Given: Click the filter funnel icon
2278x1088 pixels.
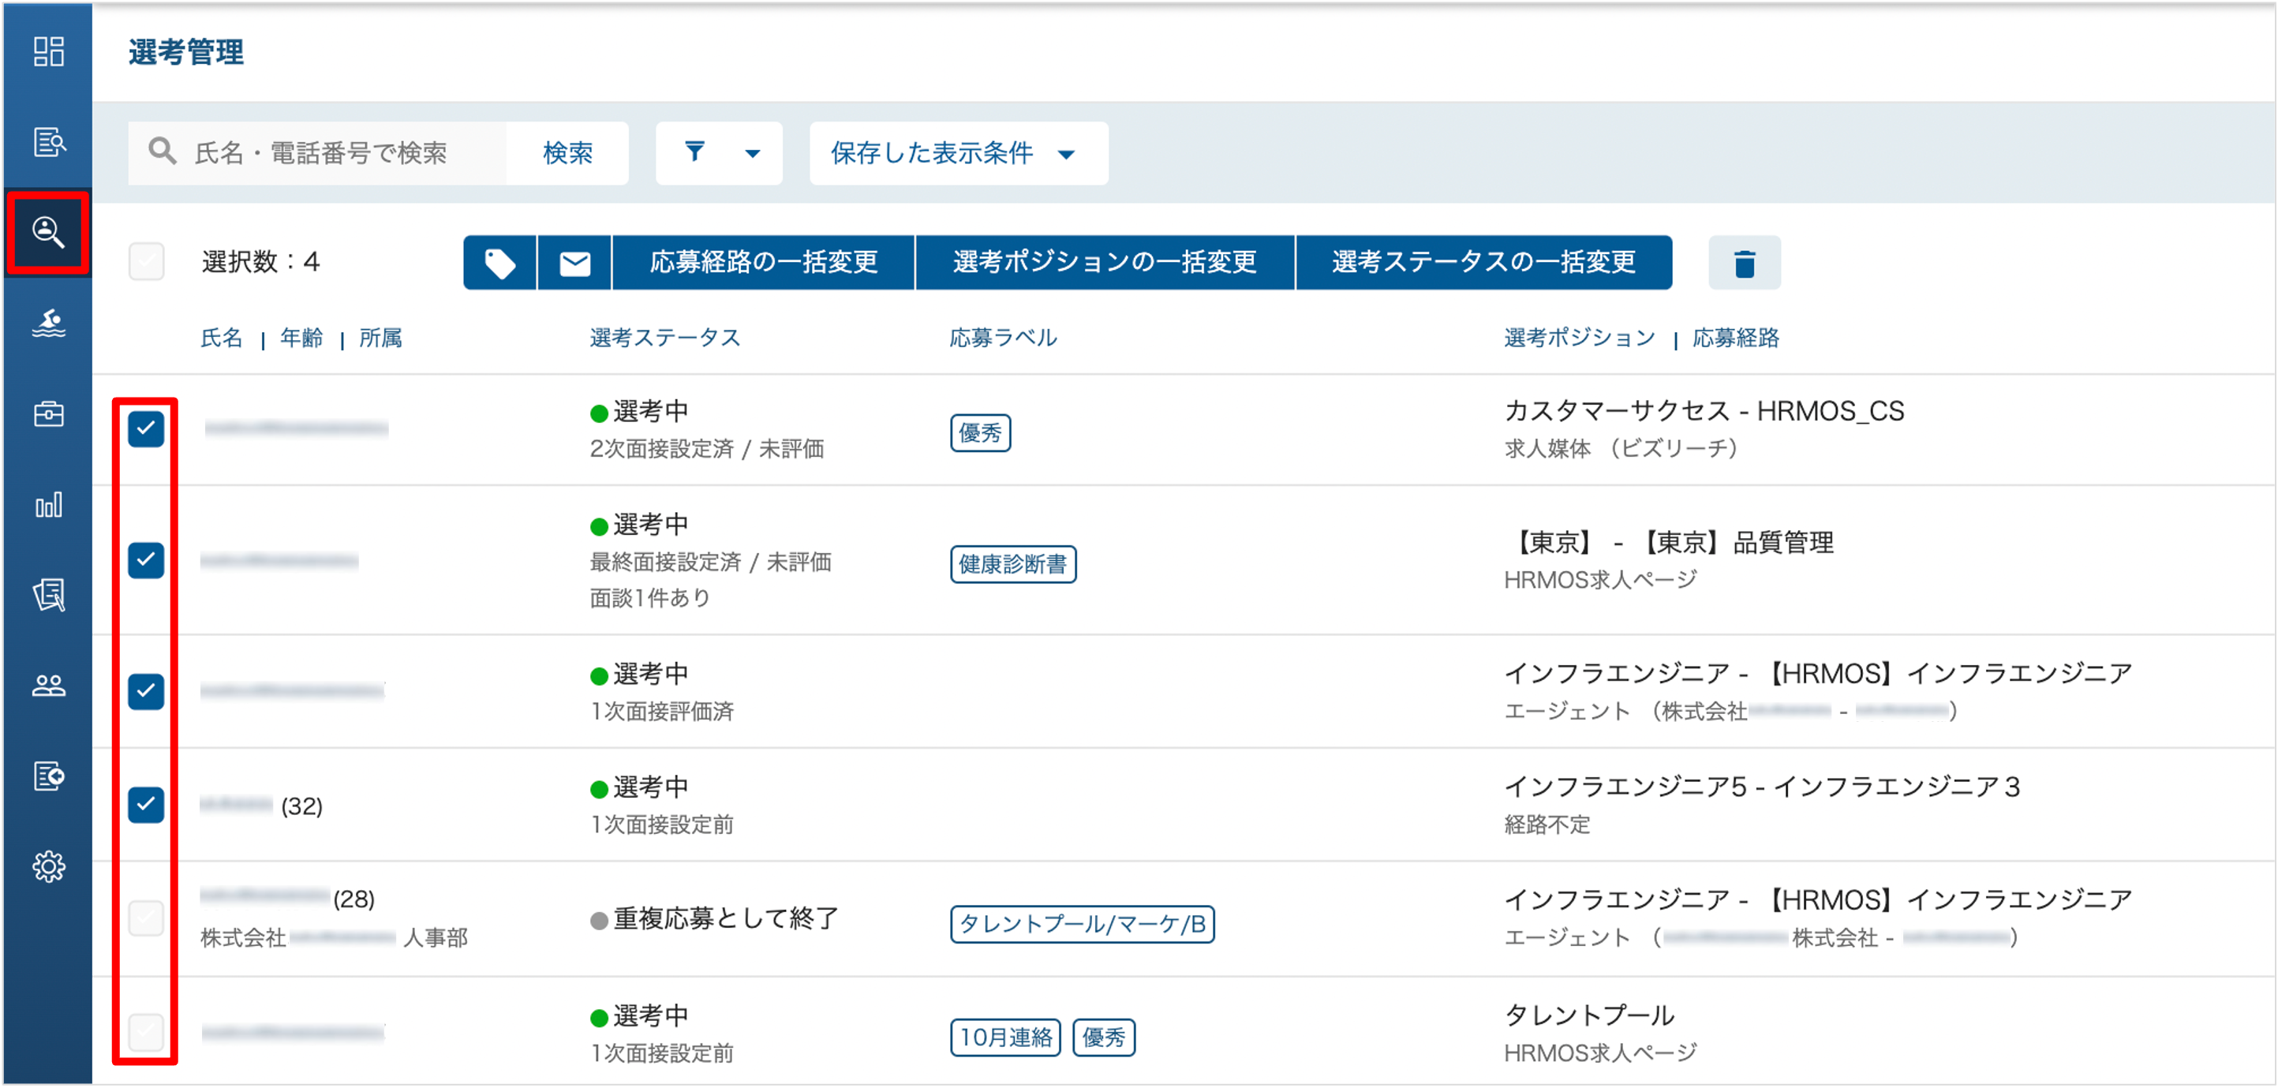Looking at the screenshot, I should 695,152.
